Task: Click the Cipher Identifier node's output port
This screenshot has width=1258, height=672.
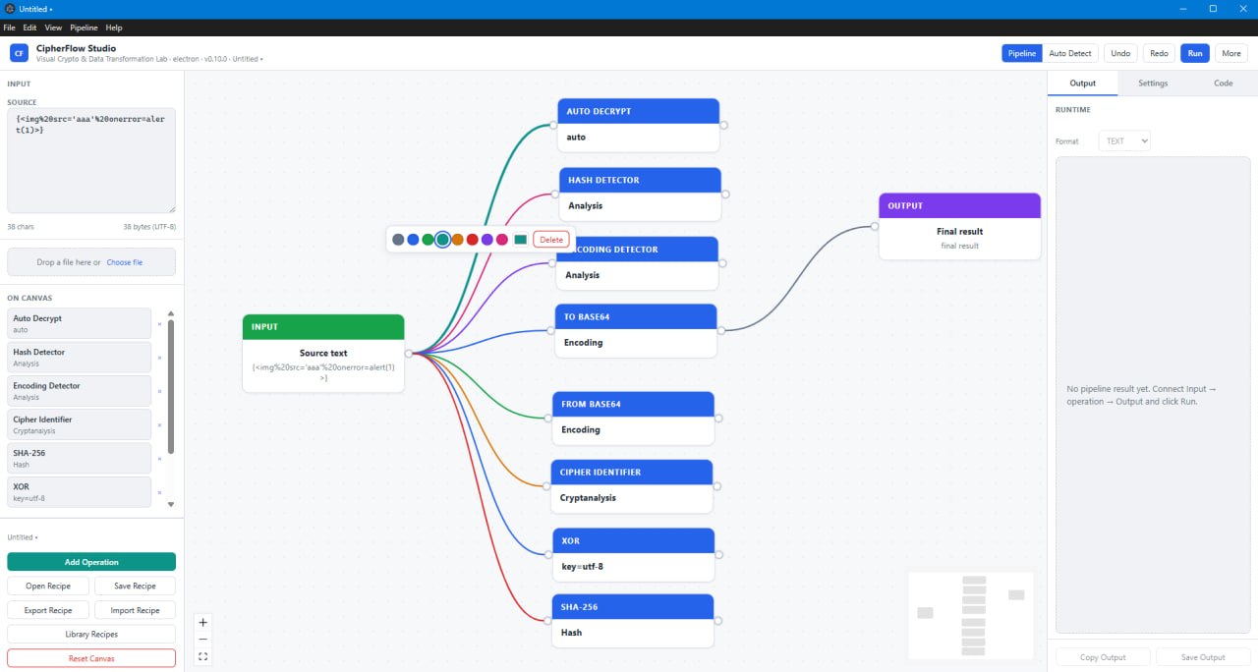Action: 717,485
